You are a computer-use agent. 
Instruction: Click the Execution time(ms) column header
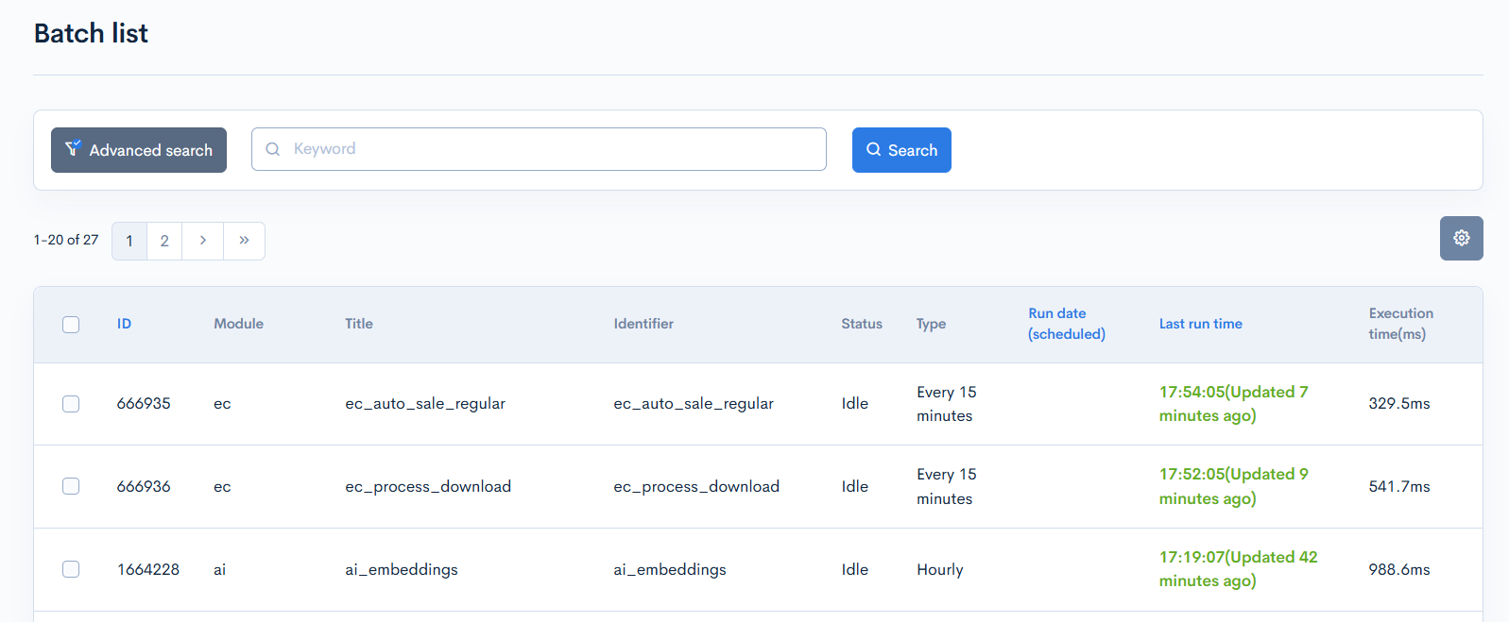1401,324
